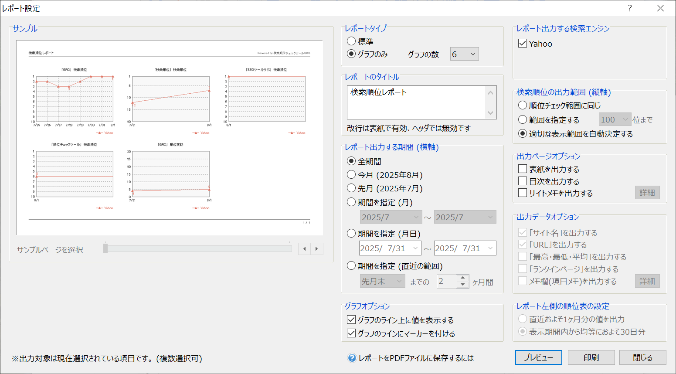Select 今月 (2025年8月) period option
Image resolution: width=676 pixels, height=374 pixels.
click(x=351, y=175)
